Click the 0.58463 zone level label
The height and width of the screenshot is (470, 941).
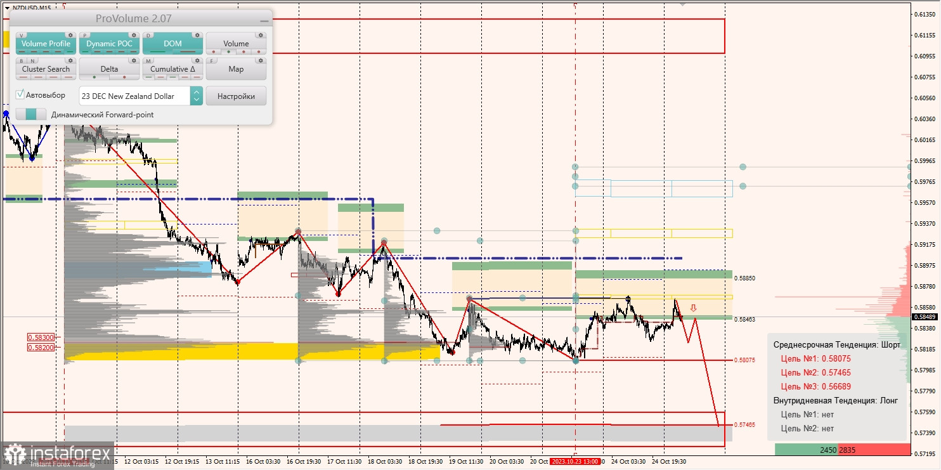744,320
